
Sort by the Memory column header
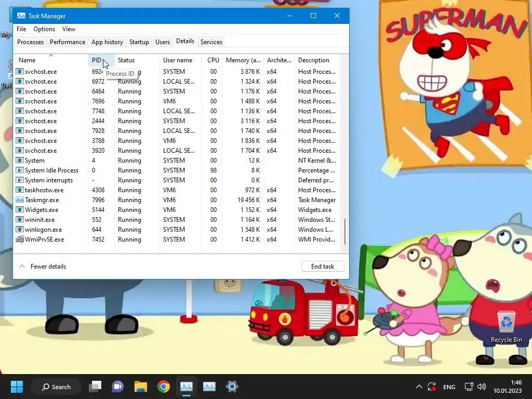(243, 60)
